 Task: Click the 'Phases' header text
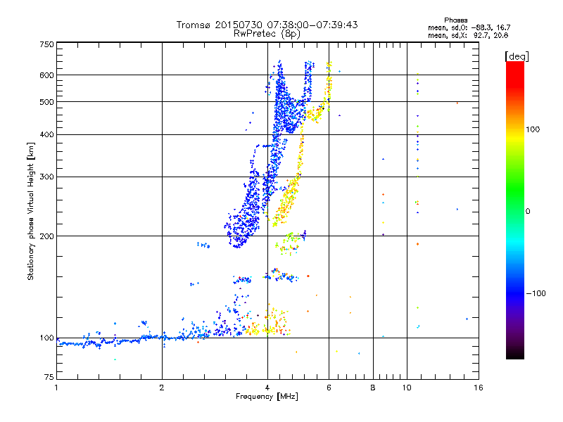[455, 20]
